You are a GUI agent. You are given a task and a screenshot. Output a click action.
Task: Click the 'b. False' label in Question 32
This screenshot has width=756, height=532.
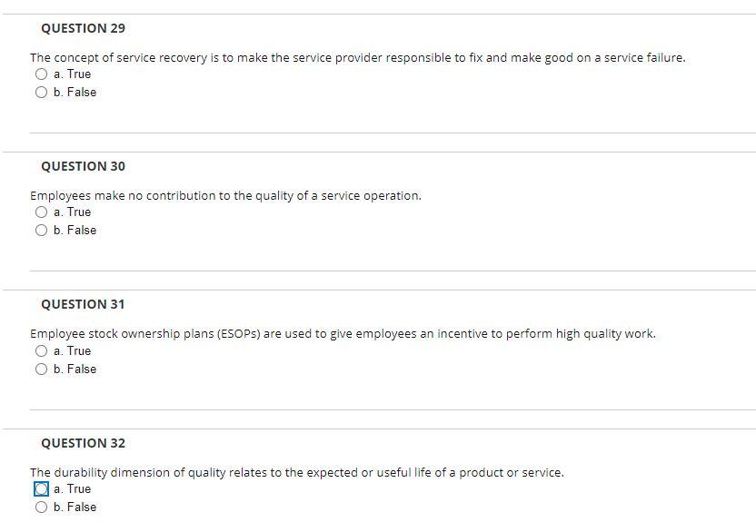click(x=75, y=507)
